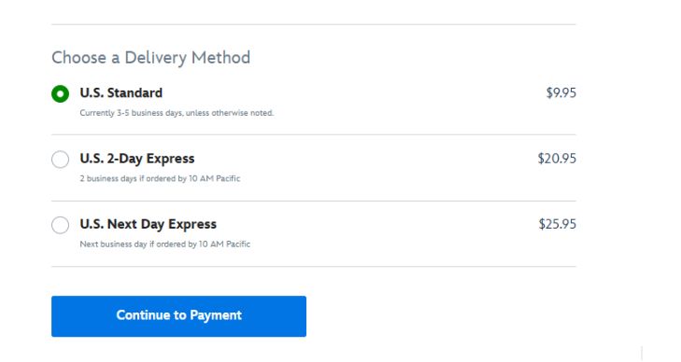Viewport: 681px width, 362px height.
Task: Click the green dot inside selected radio
Action: tap(60, 93)
